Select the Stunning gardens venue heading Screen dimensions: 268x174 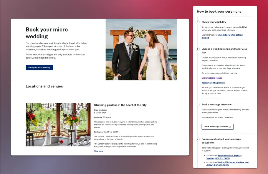[120, 105]
